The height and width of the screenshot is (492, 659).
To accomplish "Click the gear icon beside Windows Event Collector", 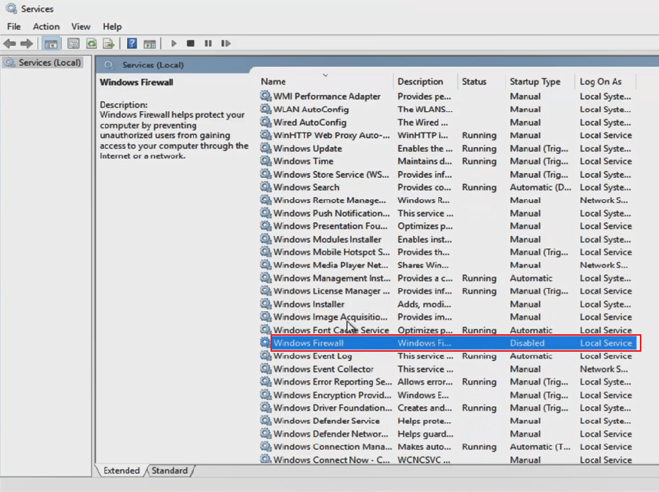I will tap(265, 369).
